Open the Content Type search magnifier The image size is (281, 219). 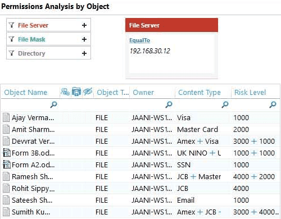pyautogui.click(x=225, y=104)
